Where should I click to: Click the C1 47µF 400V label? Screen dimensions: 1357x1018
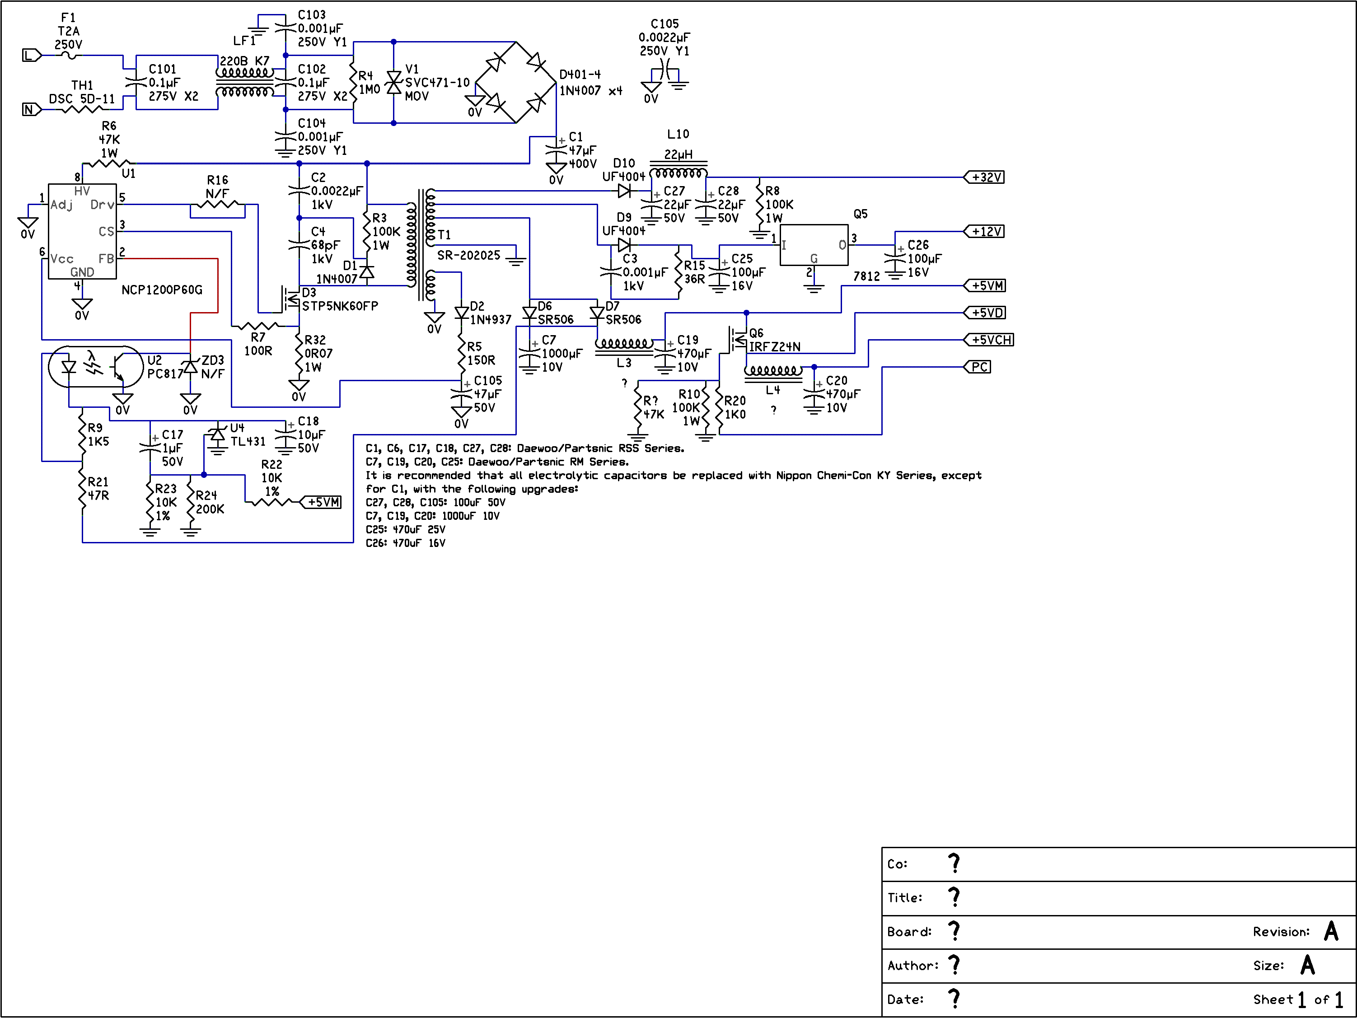(x=582, y=150)
